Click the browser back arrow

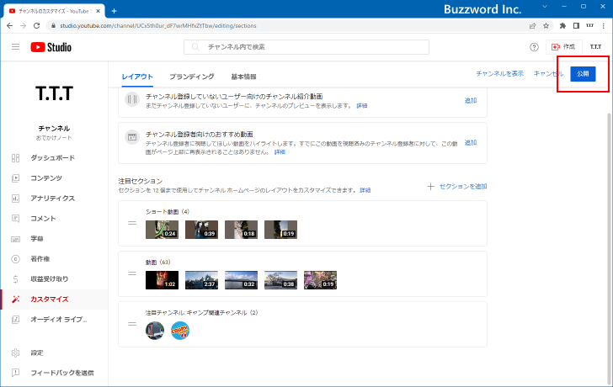click(x=10, y=26)
